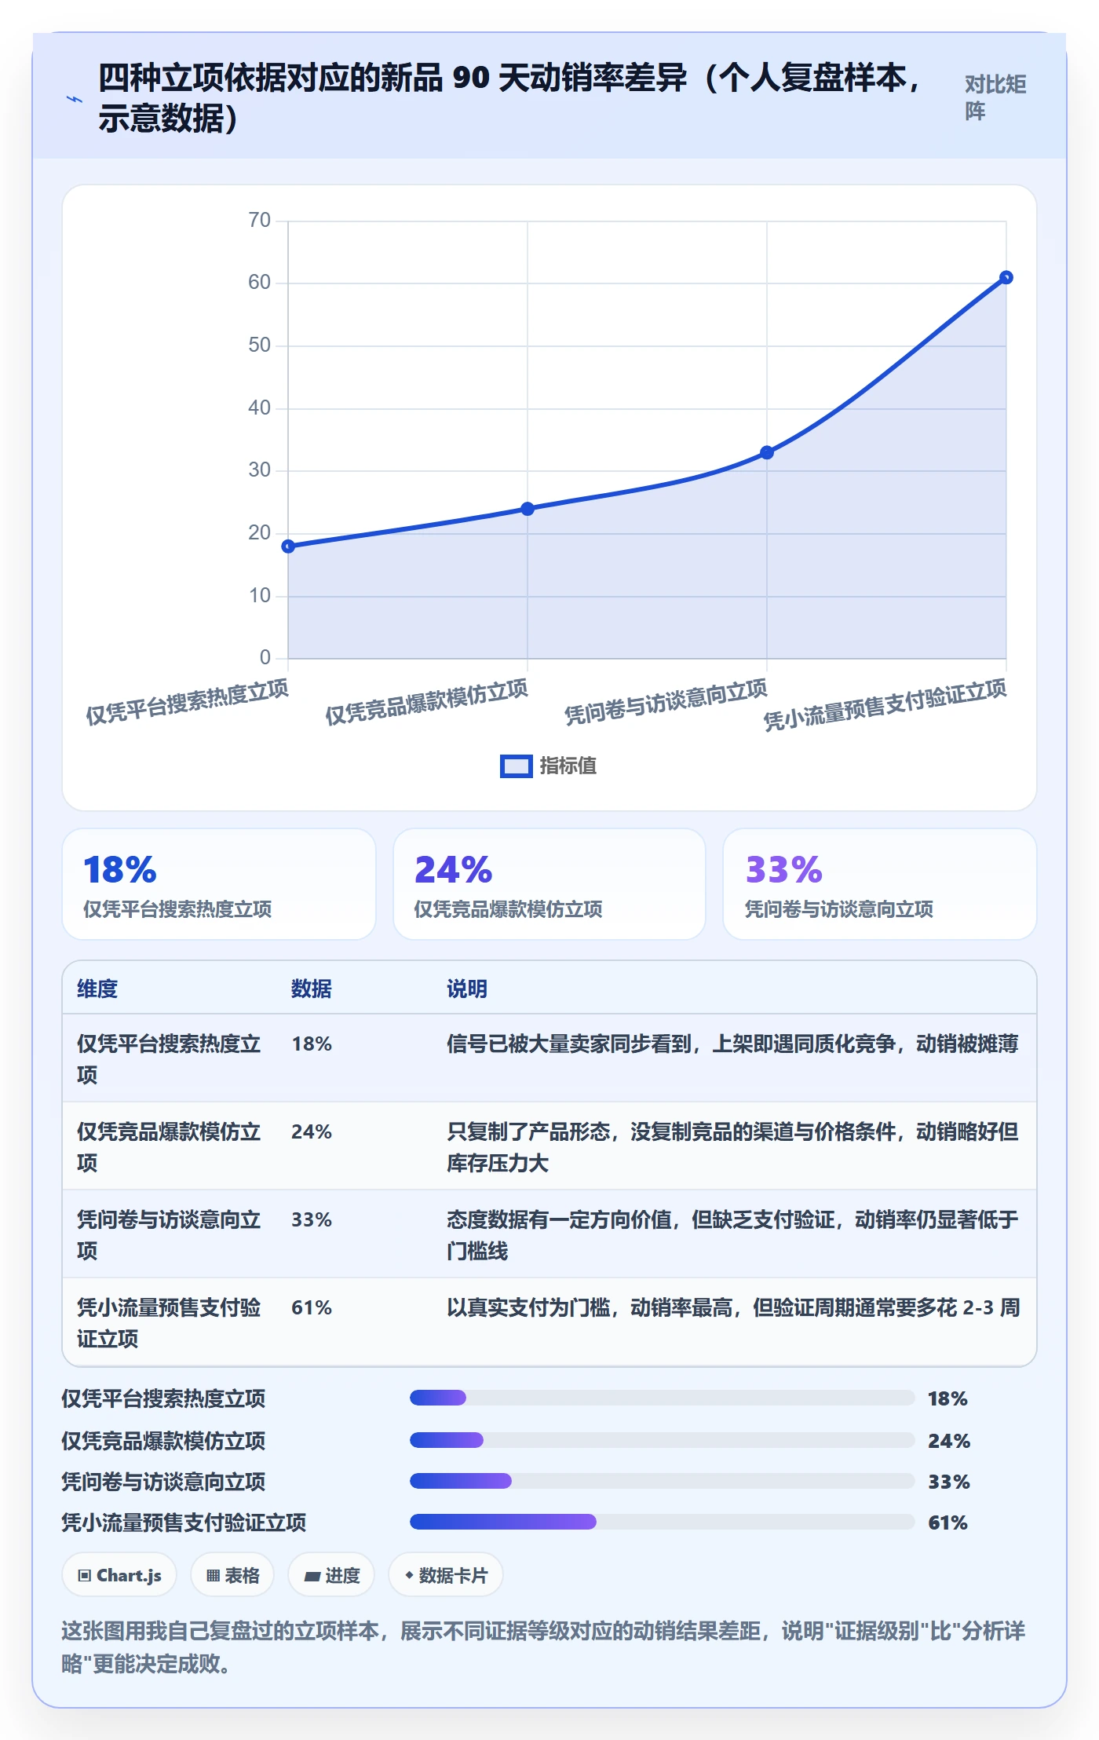Click the chart point at 18 on the line
This screenshot has width=1099, height=1740.
tap(288, 546)
